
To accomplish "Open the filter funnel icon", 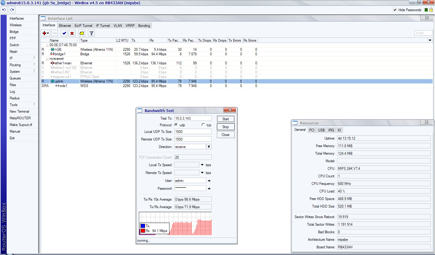I will 91,33.
